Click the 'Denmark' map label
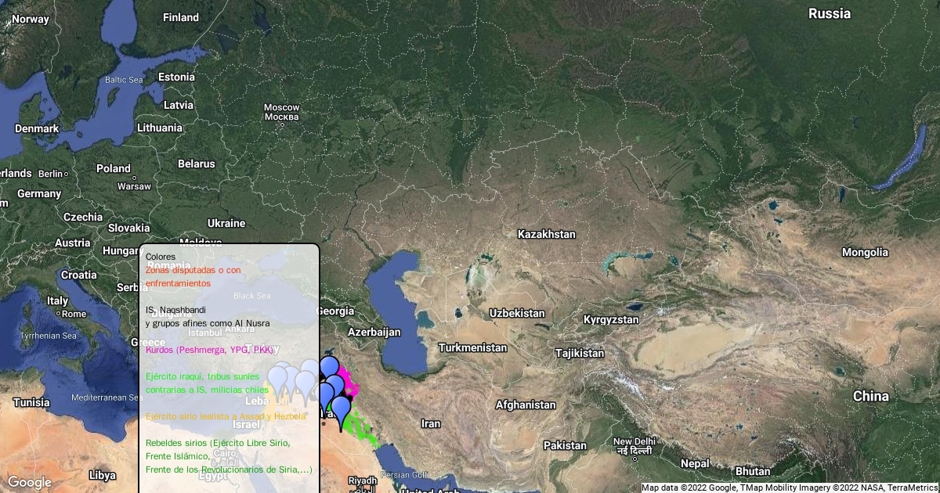 (37, 128)
